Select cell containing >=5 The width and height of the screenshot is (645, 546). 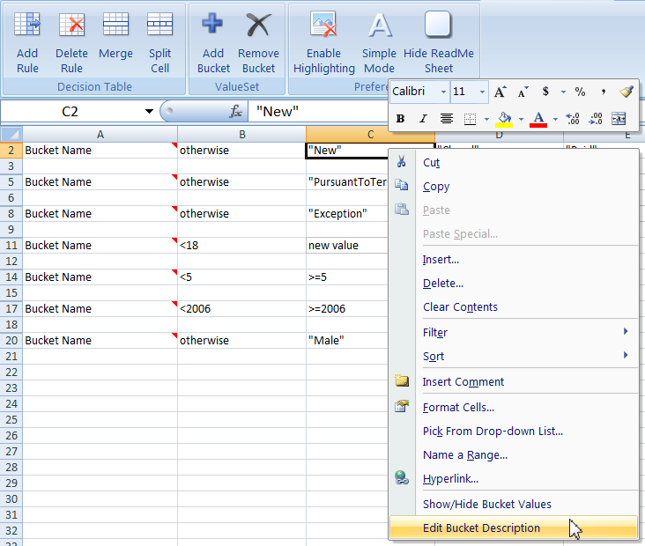[x=347, y=277]
